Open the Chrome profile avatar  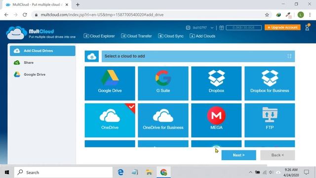(301, 15)
